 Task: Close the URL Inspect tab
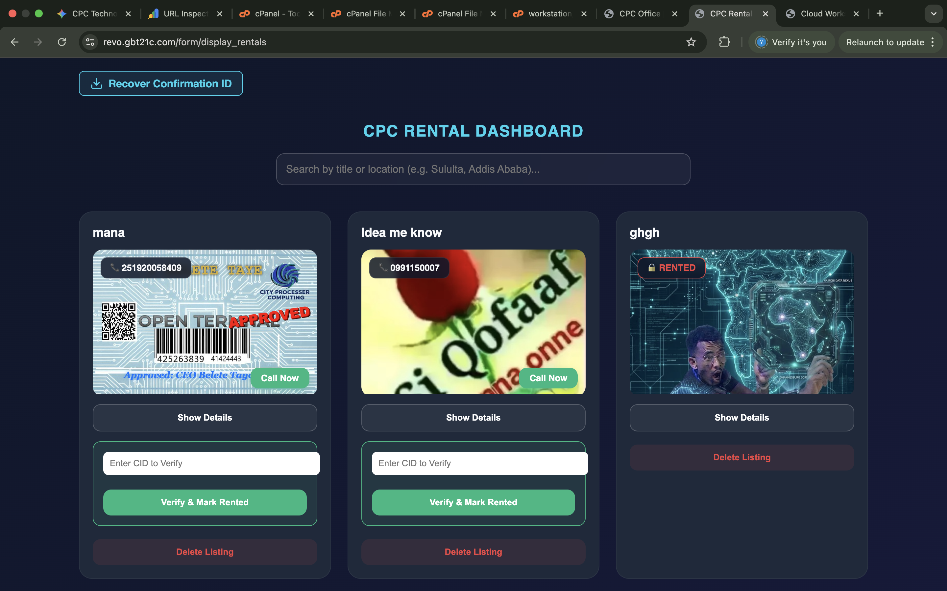point(220,14)
